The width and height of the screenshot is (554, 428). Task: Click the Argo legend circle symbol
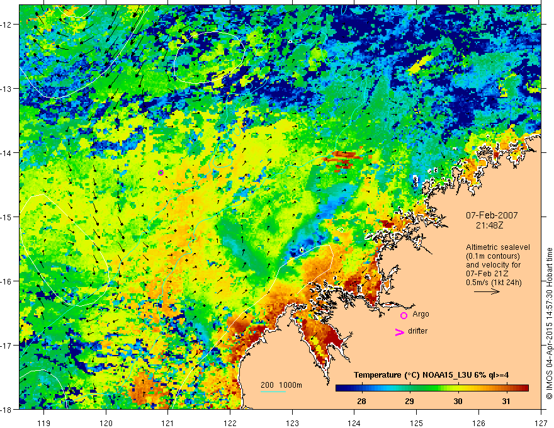404,315
